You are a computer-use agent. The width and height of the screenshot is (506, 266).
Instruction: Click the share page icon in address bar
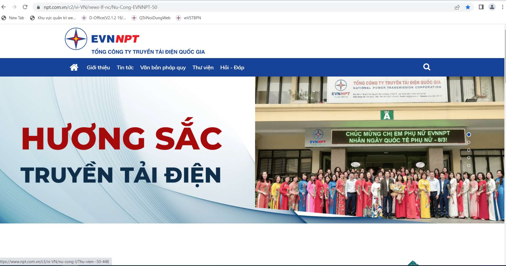pyautogui.click(x=457, y=7)
